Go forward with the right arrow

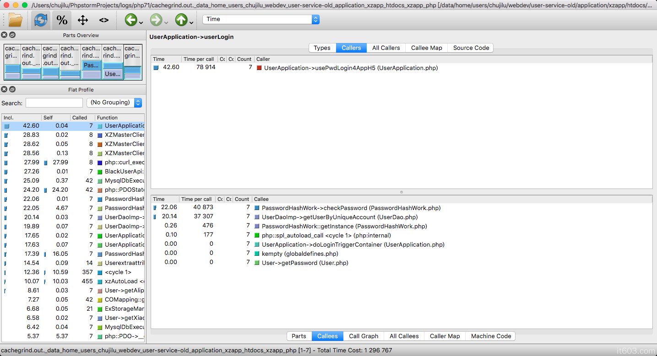click(156, 20)
